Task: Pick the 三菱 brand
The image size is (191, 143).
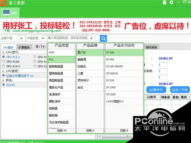Action: pos(90,73)
